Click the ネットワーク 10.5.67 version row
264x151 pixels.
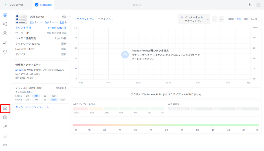pos(41,44)
